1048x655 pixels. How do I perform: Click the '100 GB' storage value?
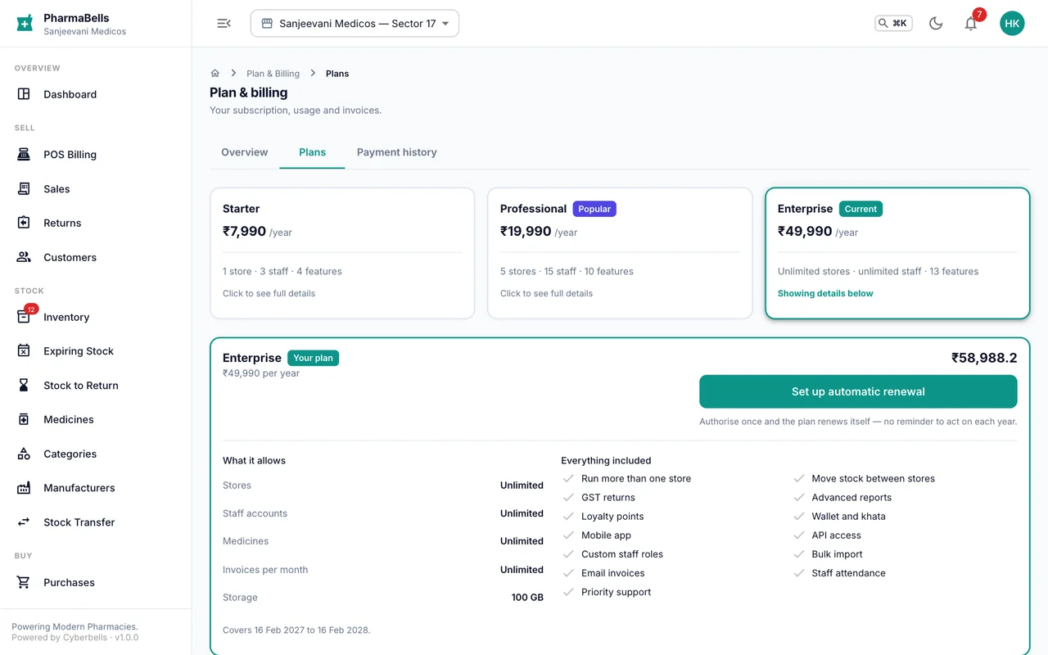(527, 598)
